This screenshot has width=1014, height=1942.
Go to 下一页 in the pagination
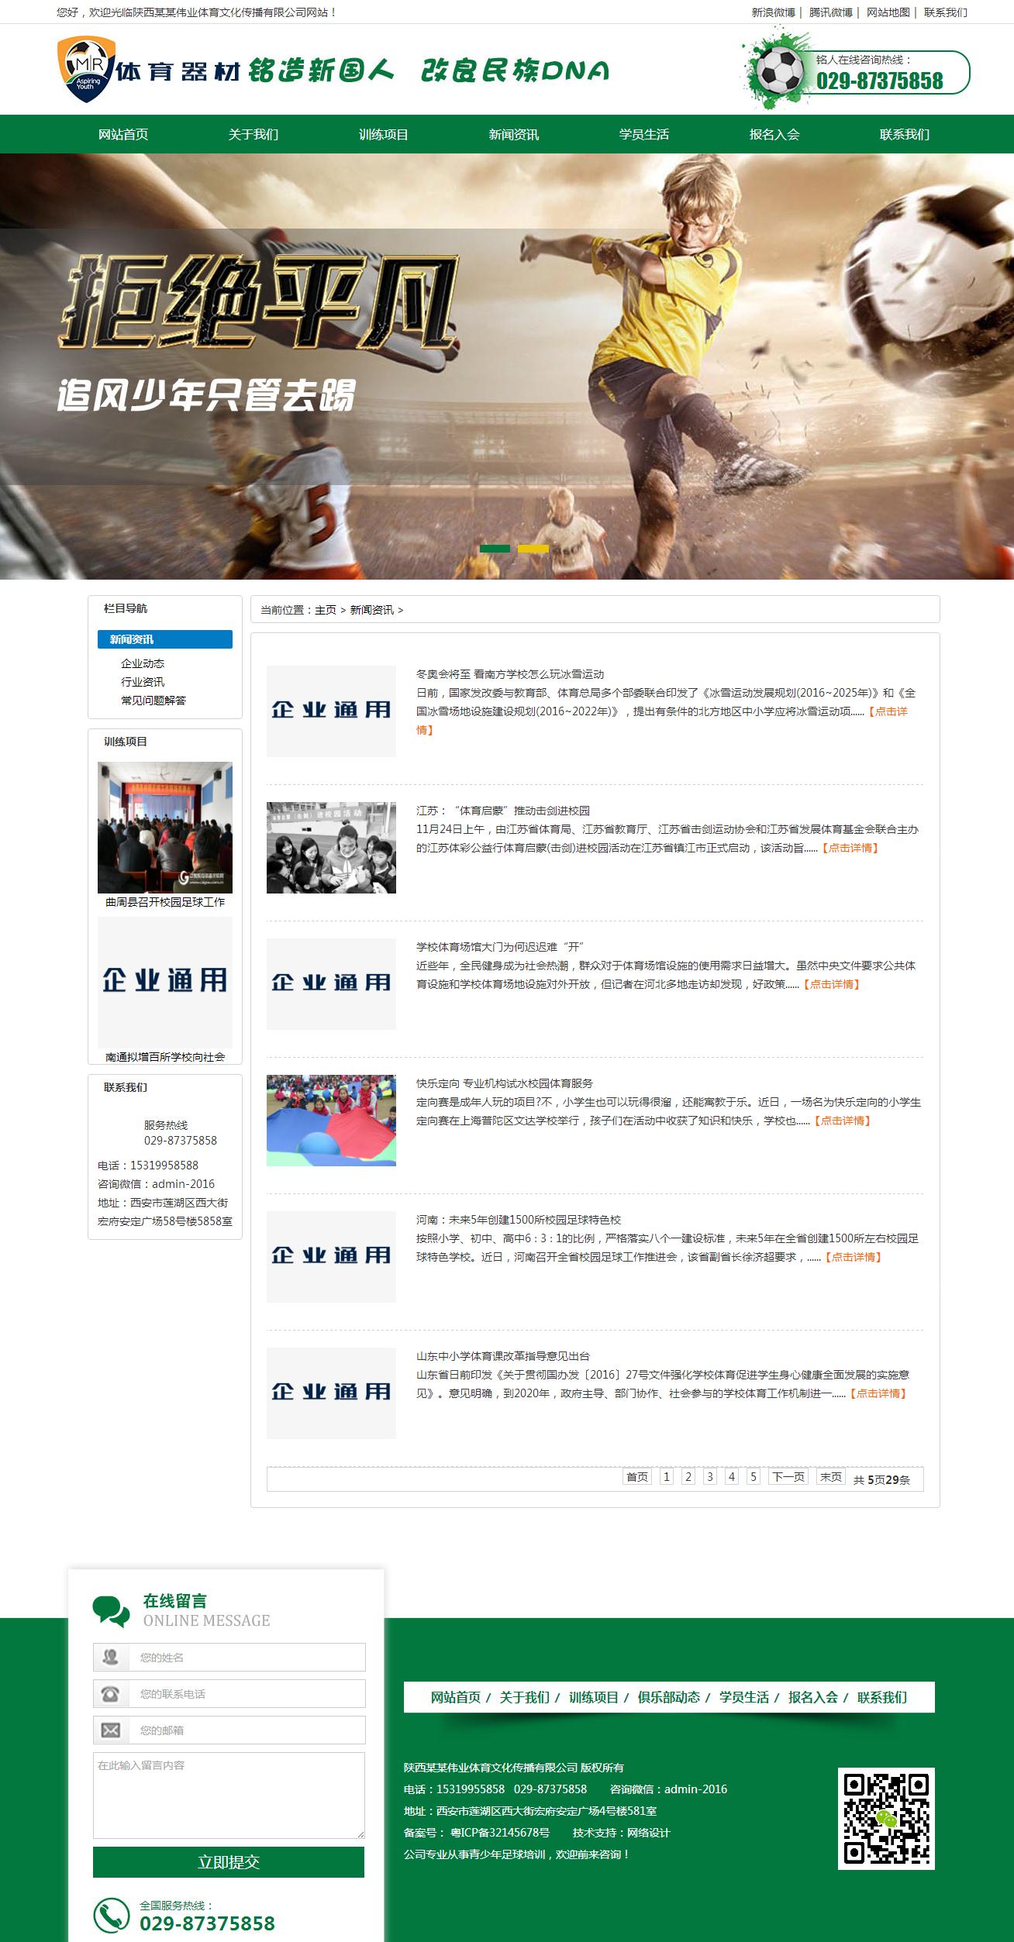[x=788, y=1477]
